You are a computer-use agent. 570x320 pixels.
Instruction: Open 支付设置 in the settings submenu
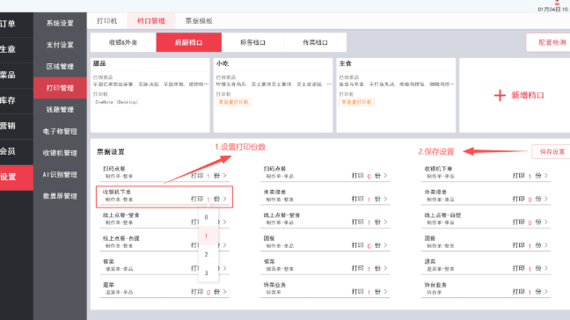(60, 45)
